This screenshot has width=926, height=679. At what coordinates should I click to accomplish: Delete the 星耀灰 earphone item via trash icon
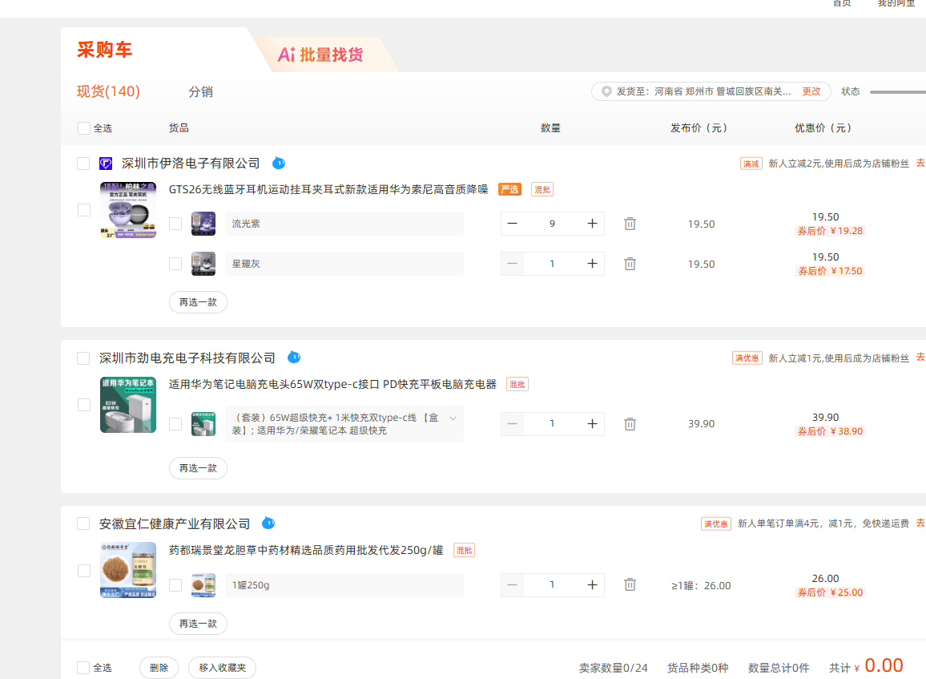[630, 264]
